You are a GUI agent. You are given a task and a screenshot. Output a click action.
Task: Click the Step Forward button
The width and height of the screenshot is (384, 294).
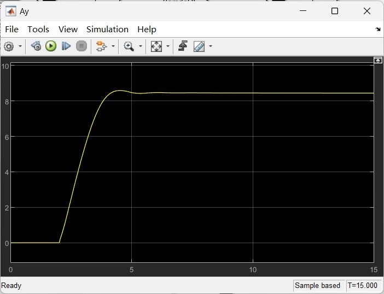click(66, 46)
